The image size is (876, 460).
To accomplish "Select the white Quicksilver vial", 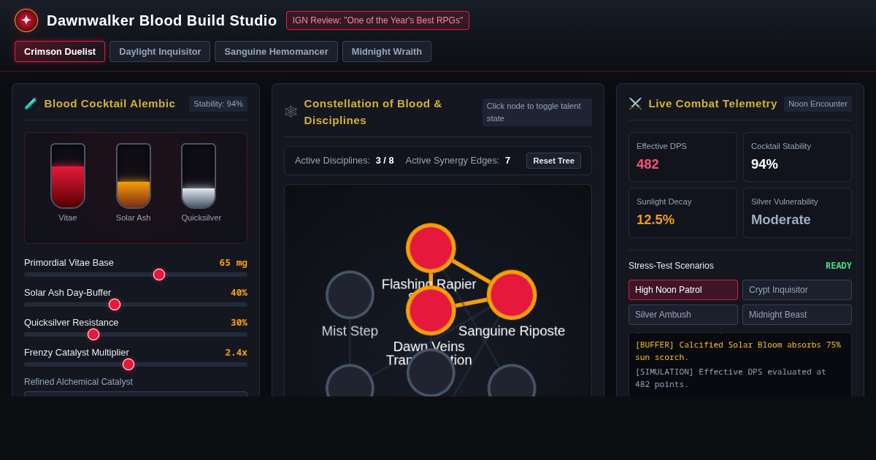I will [199, 176].
